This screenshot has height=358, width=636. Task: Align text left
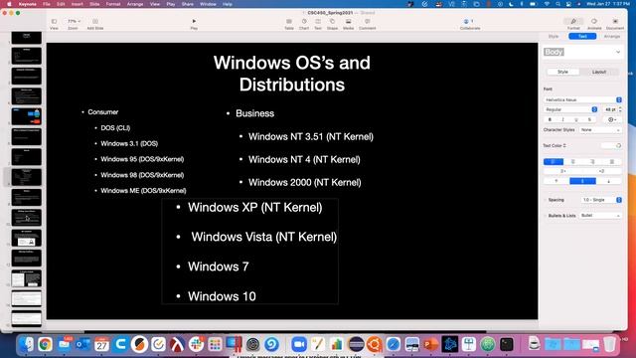[x=554, y=161]
